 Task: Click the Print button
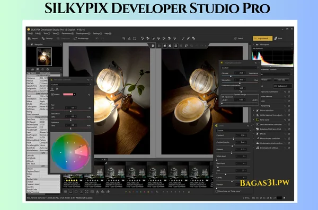coord(278,38)
